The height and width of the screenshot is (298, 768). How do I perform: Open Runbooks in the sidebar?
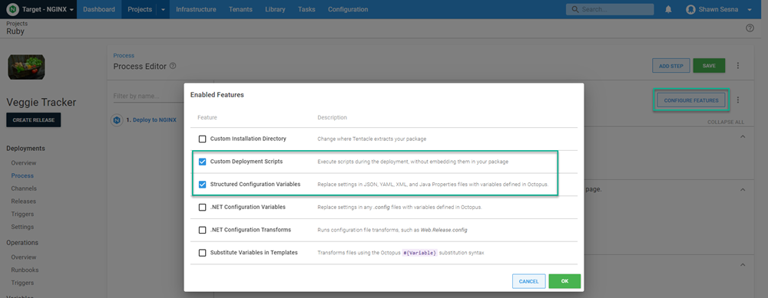point(25,270)
